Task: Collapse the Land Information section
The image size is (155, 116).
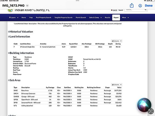Action: click(x=9, y=37)
